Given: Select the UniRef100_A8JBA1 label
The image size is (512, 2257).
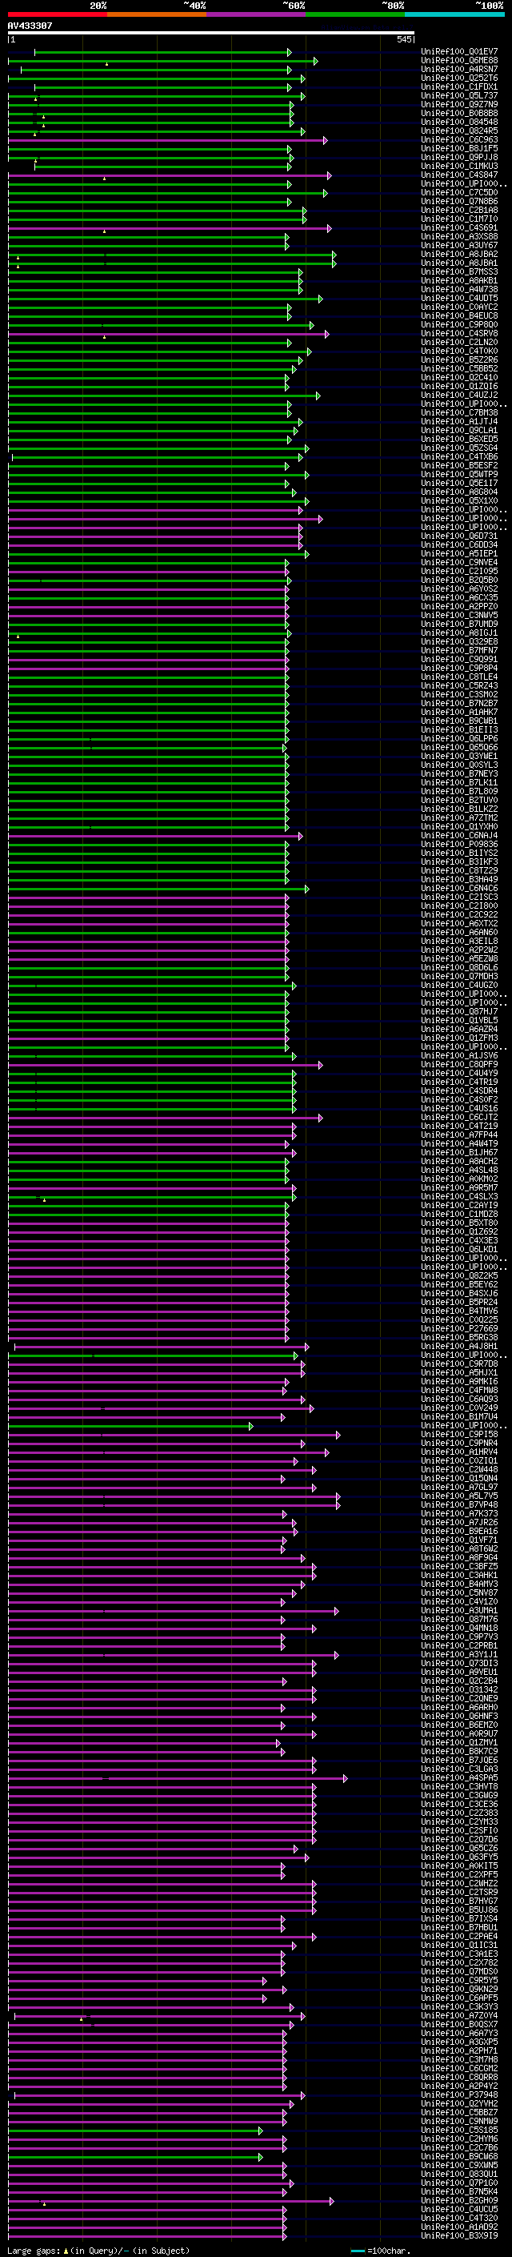Looking at the screenshot, I should click(458, 263).
